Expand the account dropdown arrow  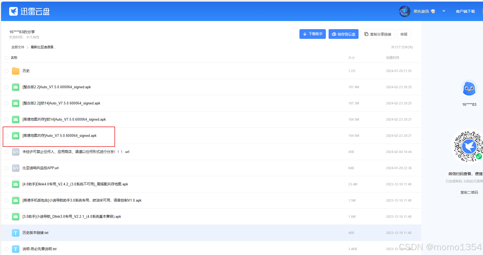[x=444, y=11]
